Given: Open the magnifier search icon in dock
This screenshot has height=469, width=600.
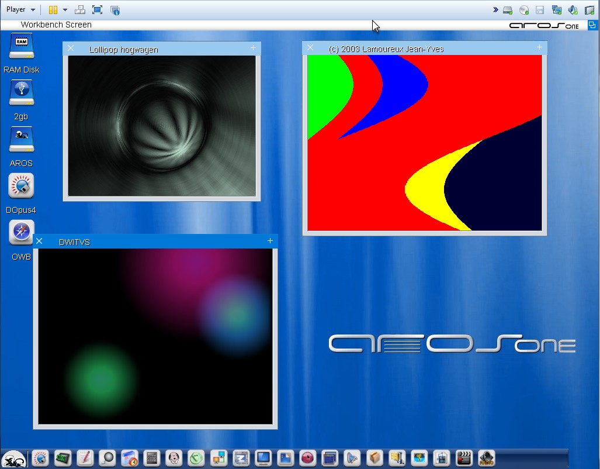Looking at the screenshot, I should 107,458.
